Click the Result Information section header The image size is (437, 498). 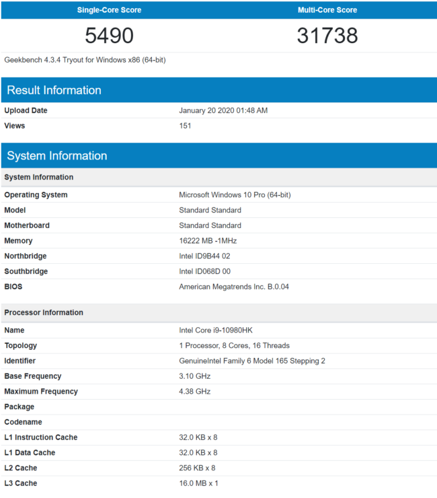coord(54,90)
